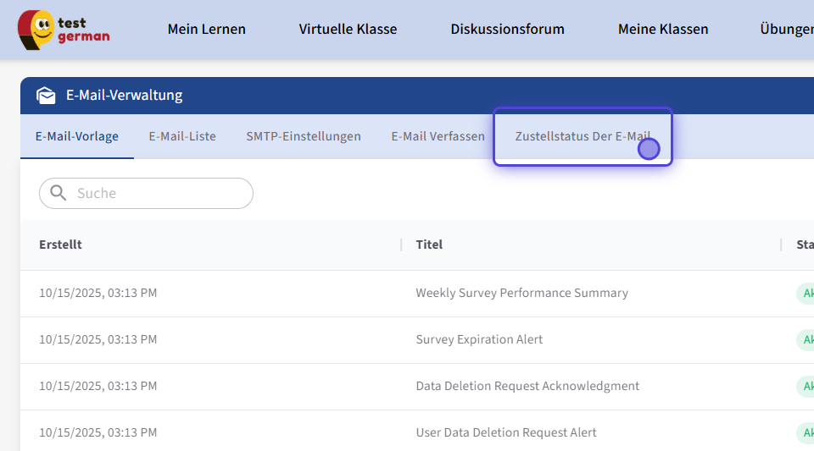
Task: Open the Mein Lernen menu
Action: tap(206, 29)
